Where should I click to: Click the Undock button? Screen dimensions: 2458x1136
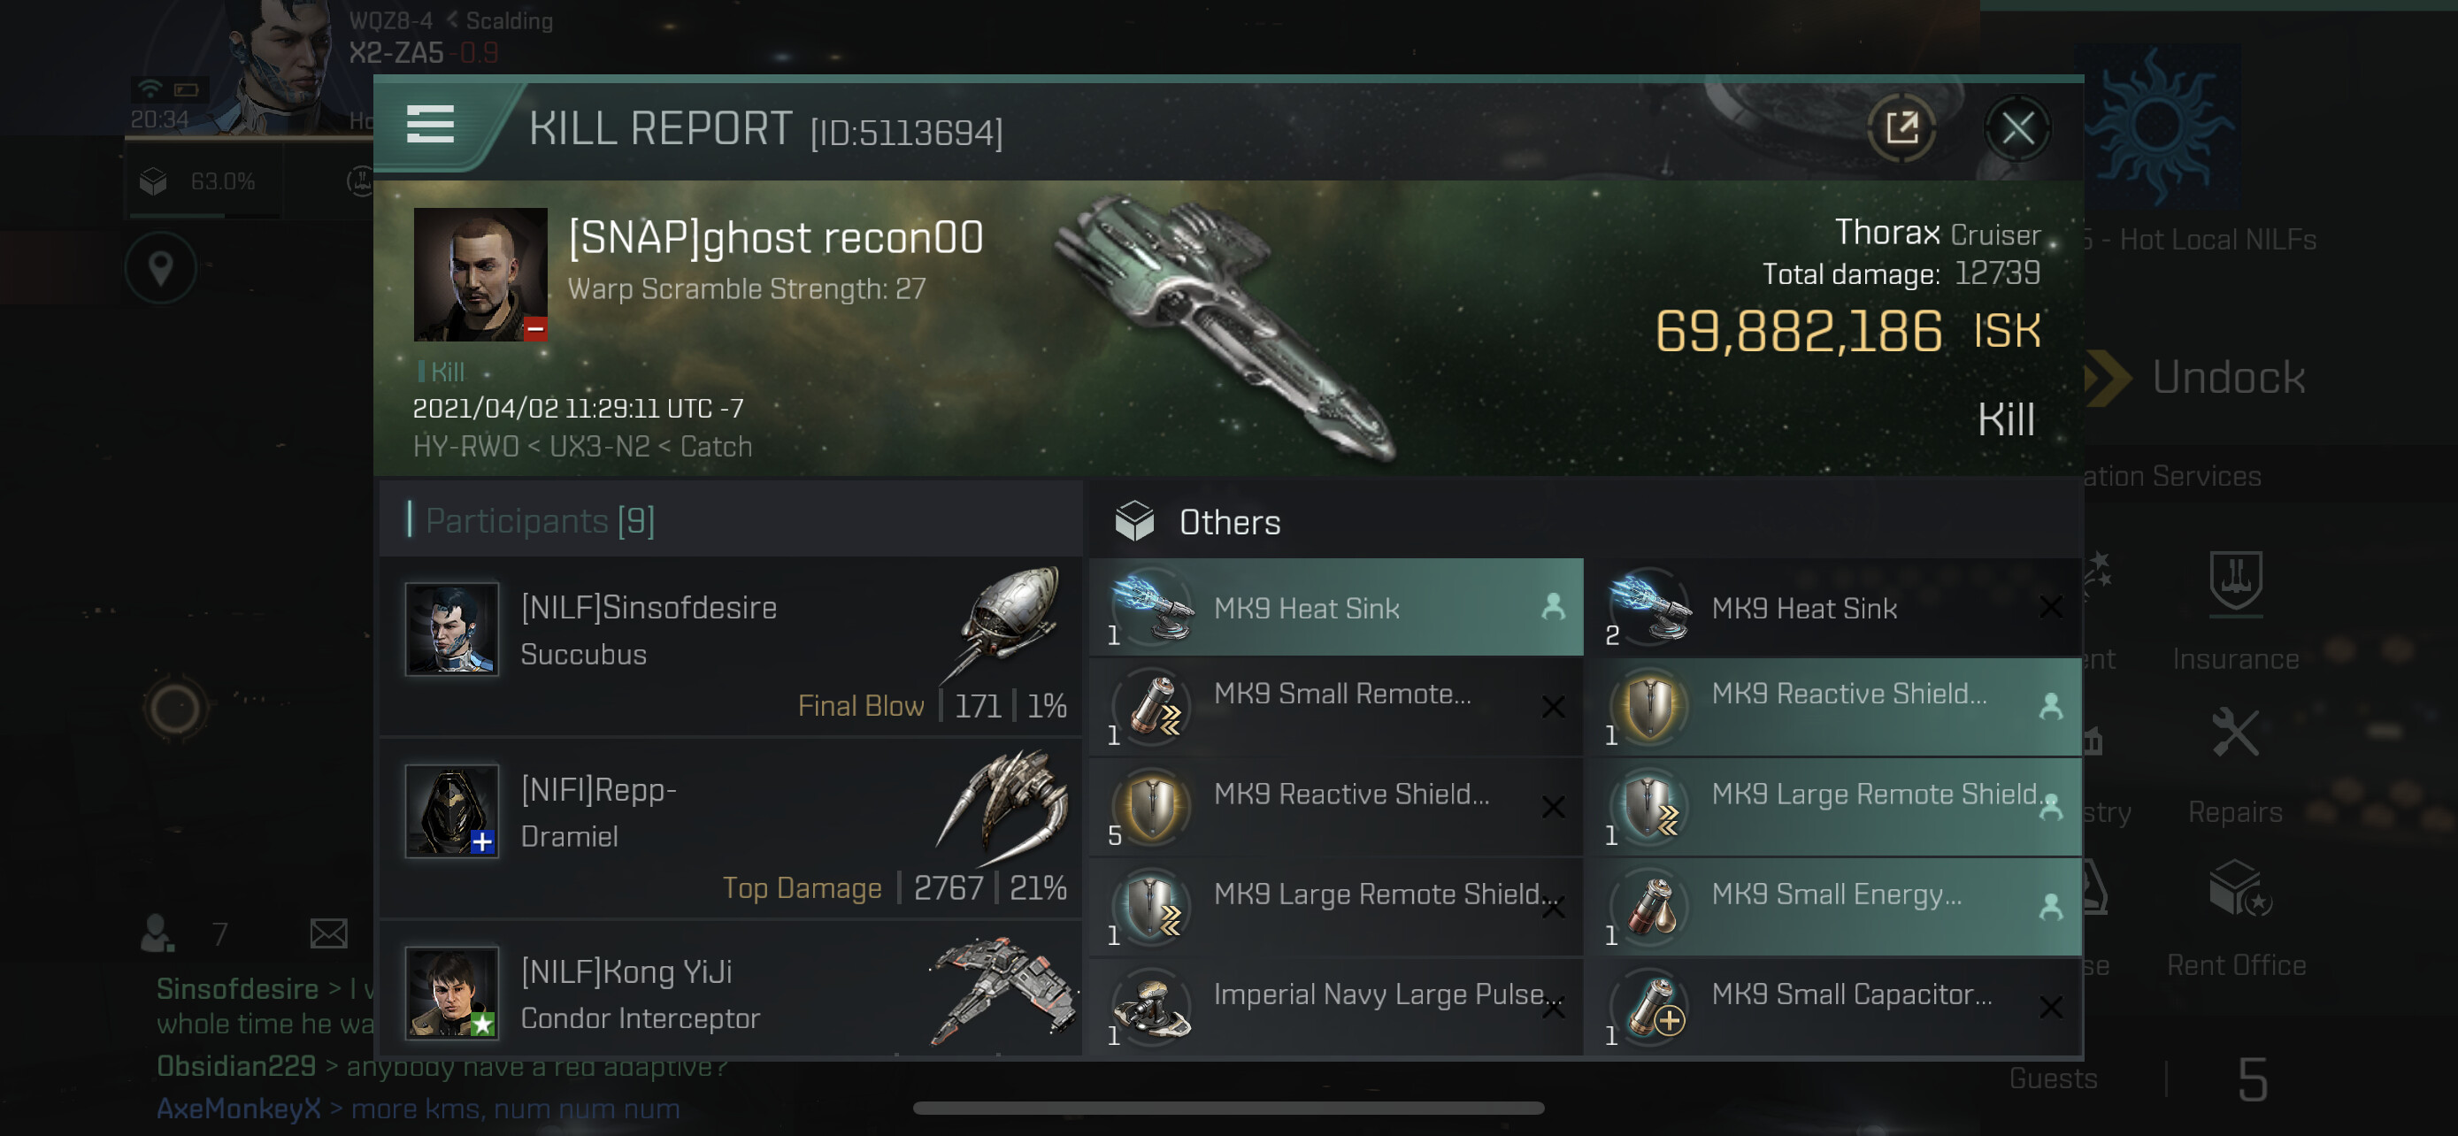click(2204, 377)
